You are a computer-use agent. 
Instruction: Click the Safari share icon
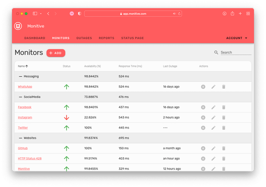pos(232,13)
